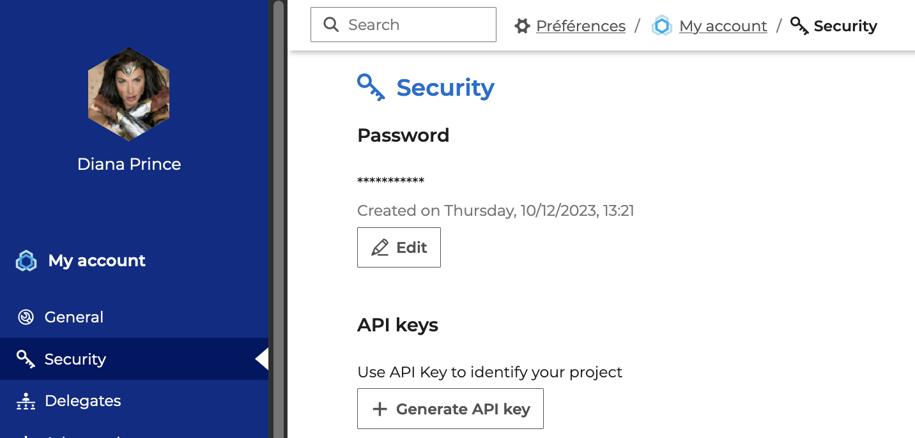The height and width of the screenshot is (438, 915).
Task: Go to My account via breadcrumb link
Action: 723,26
